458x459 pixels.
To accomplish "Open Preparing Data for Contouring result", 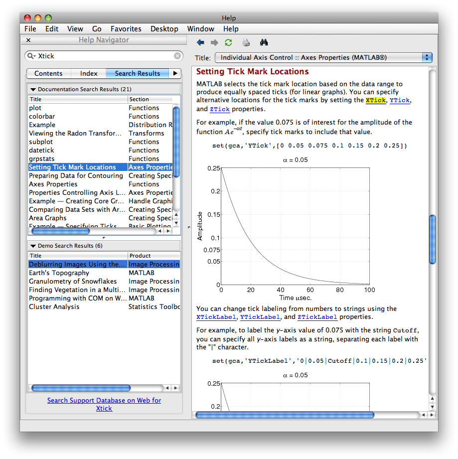I will point(100,175).
